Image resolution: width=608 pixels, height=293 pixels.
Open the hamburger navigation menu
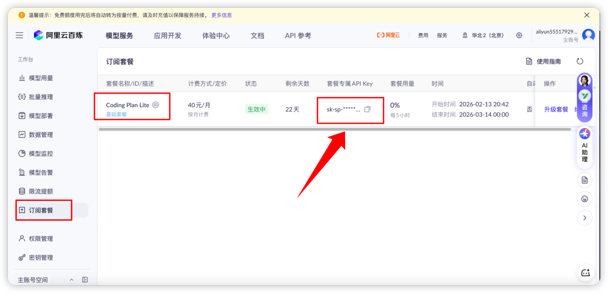(x=19, y=35)
